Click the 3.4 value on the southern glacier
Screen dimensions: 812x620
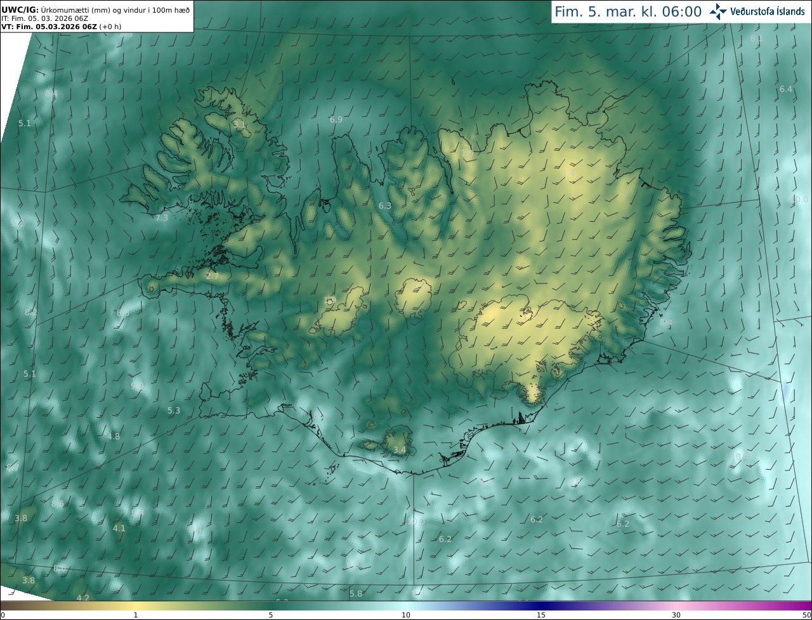tap(400, 450)
